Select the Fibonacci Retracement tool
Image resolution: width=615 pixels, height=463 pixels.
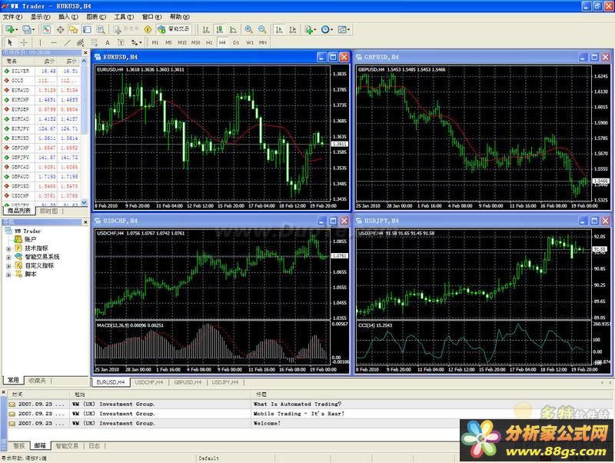94,42
